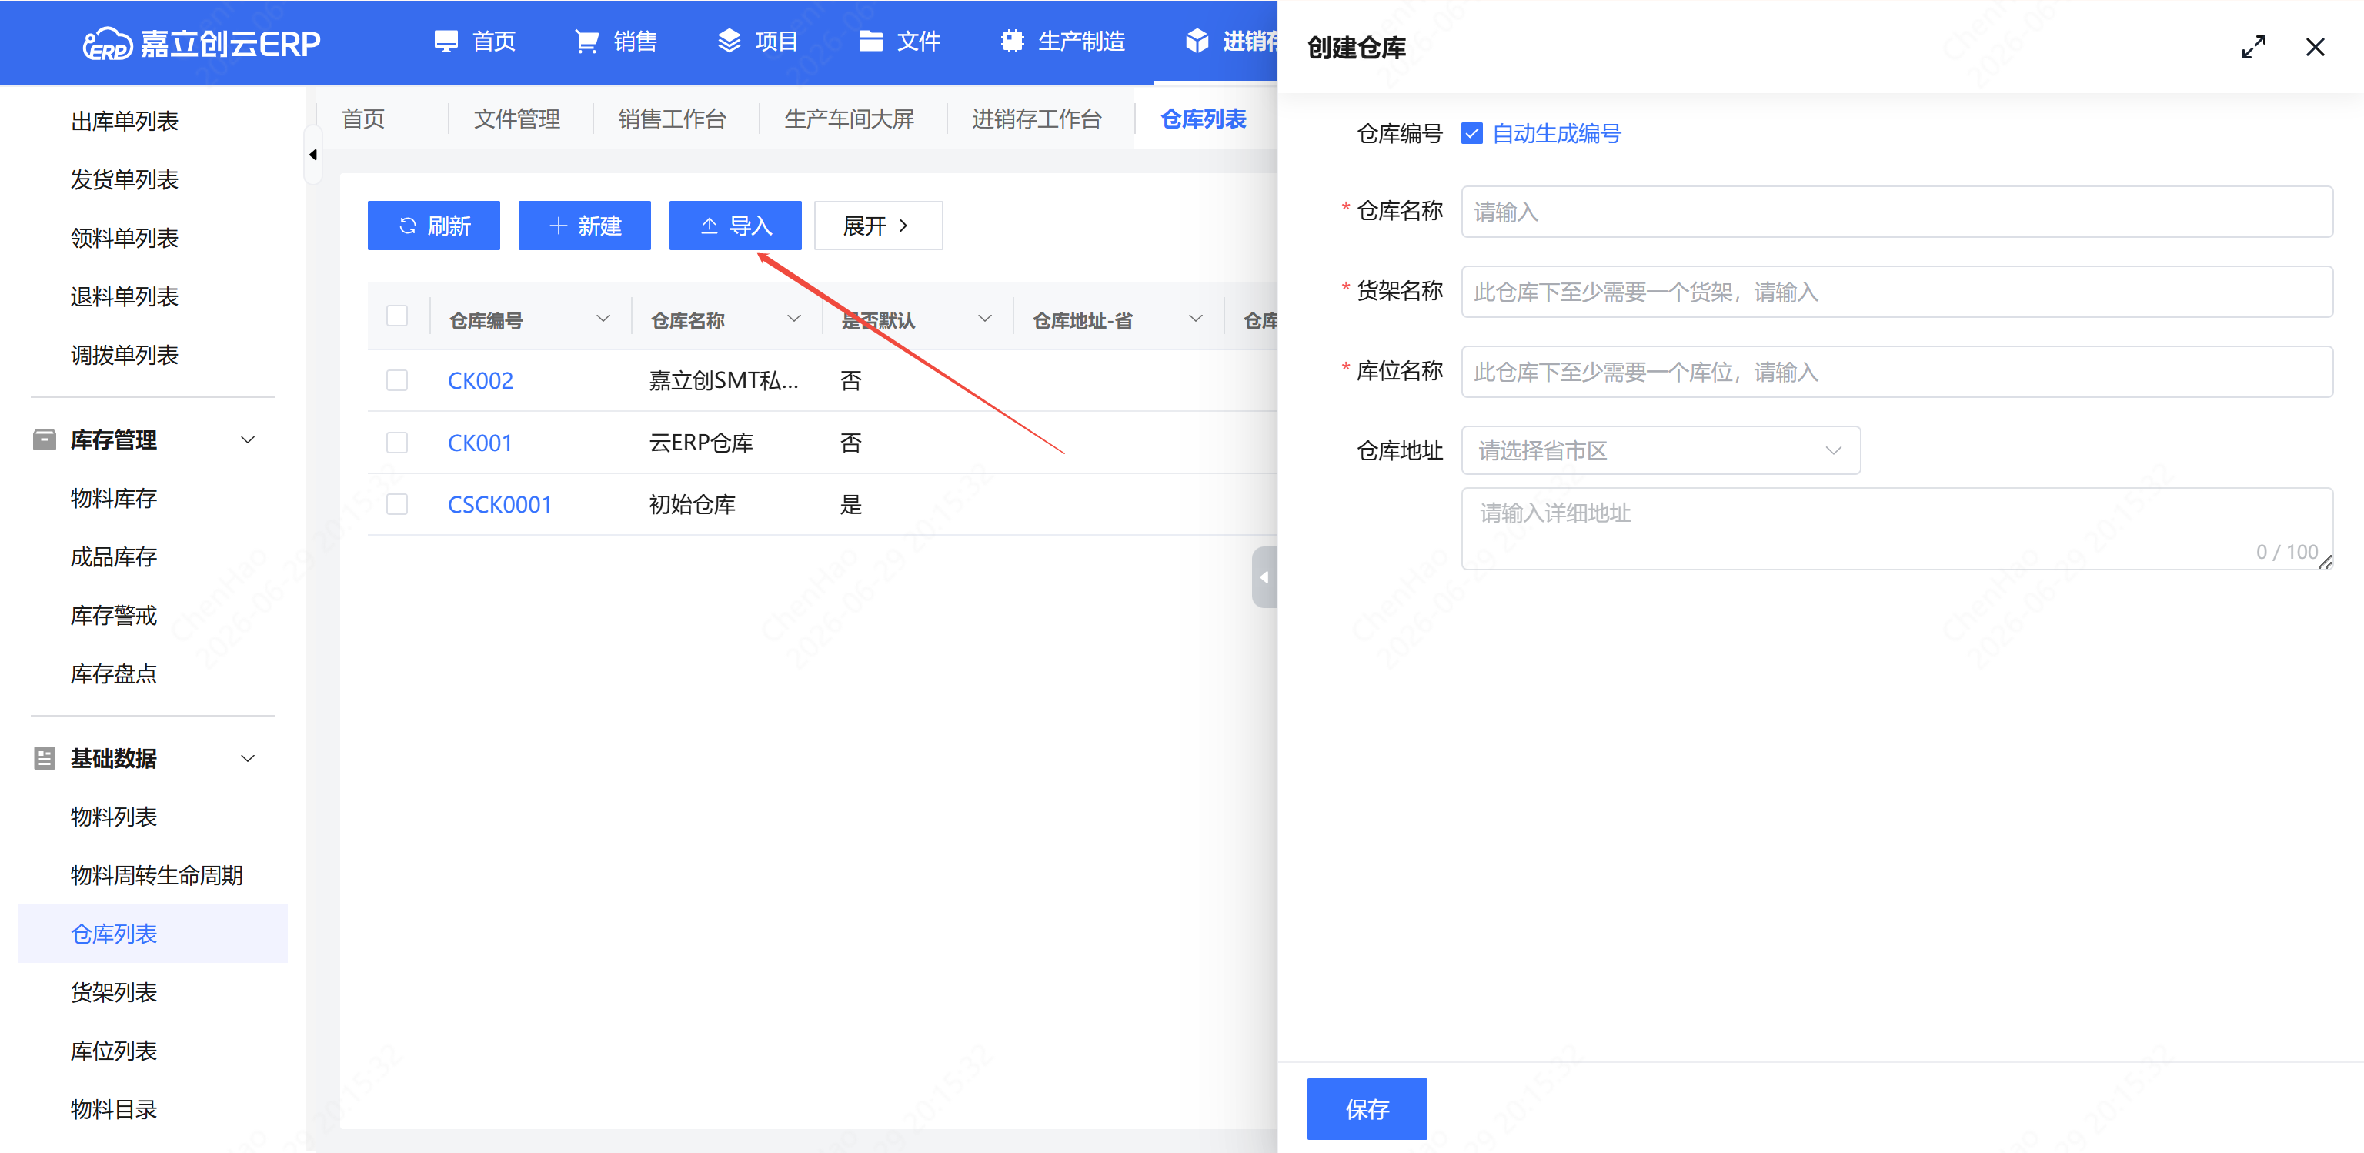This screenshot has width=2364, height=1153.
Task: Open the 生产制造 chip icon
Action: coord(1012,42)
